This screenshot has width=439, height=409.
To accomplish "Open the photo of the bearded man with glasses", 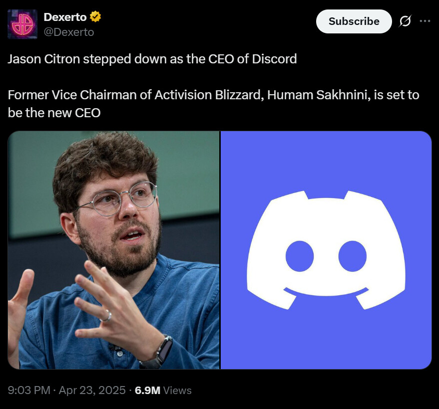I will coord(114,250).
